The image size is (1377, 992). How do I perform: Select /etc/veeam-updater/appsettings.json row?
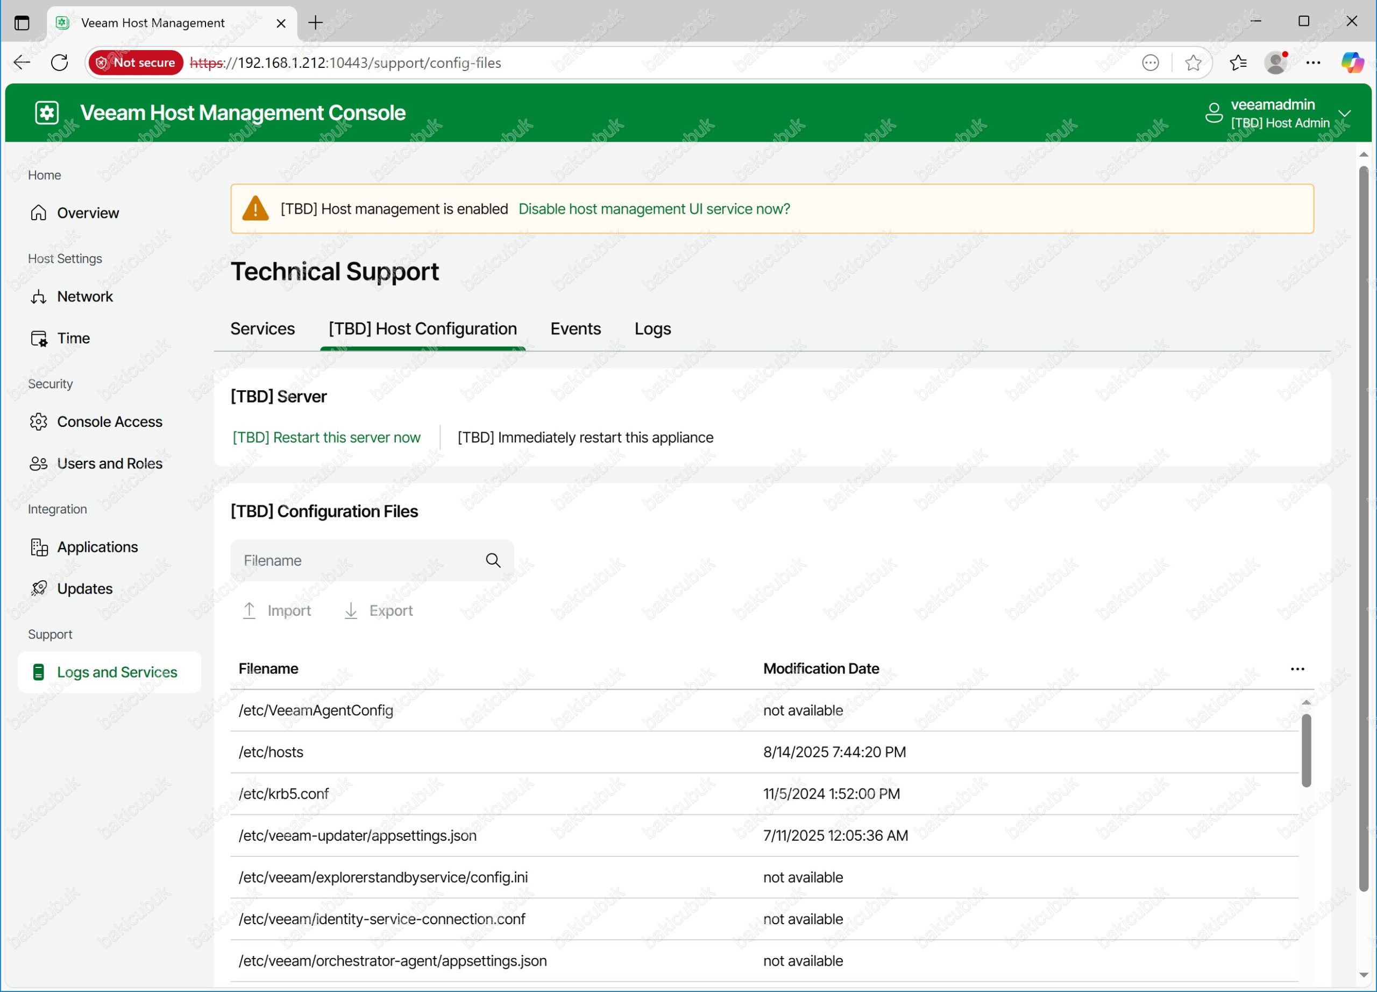click(x=764, y=836)
